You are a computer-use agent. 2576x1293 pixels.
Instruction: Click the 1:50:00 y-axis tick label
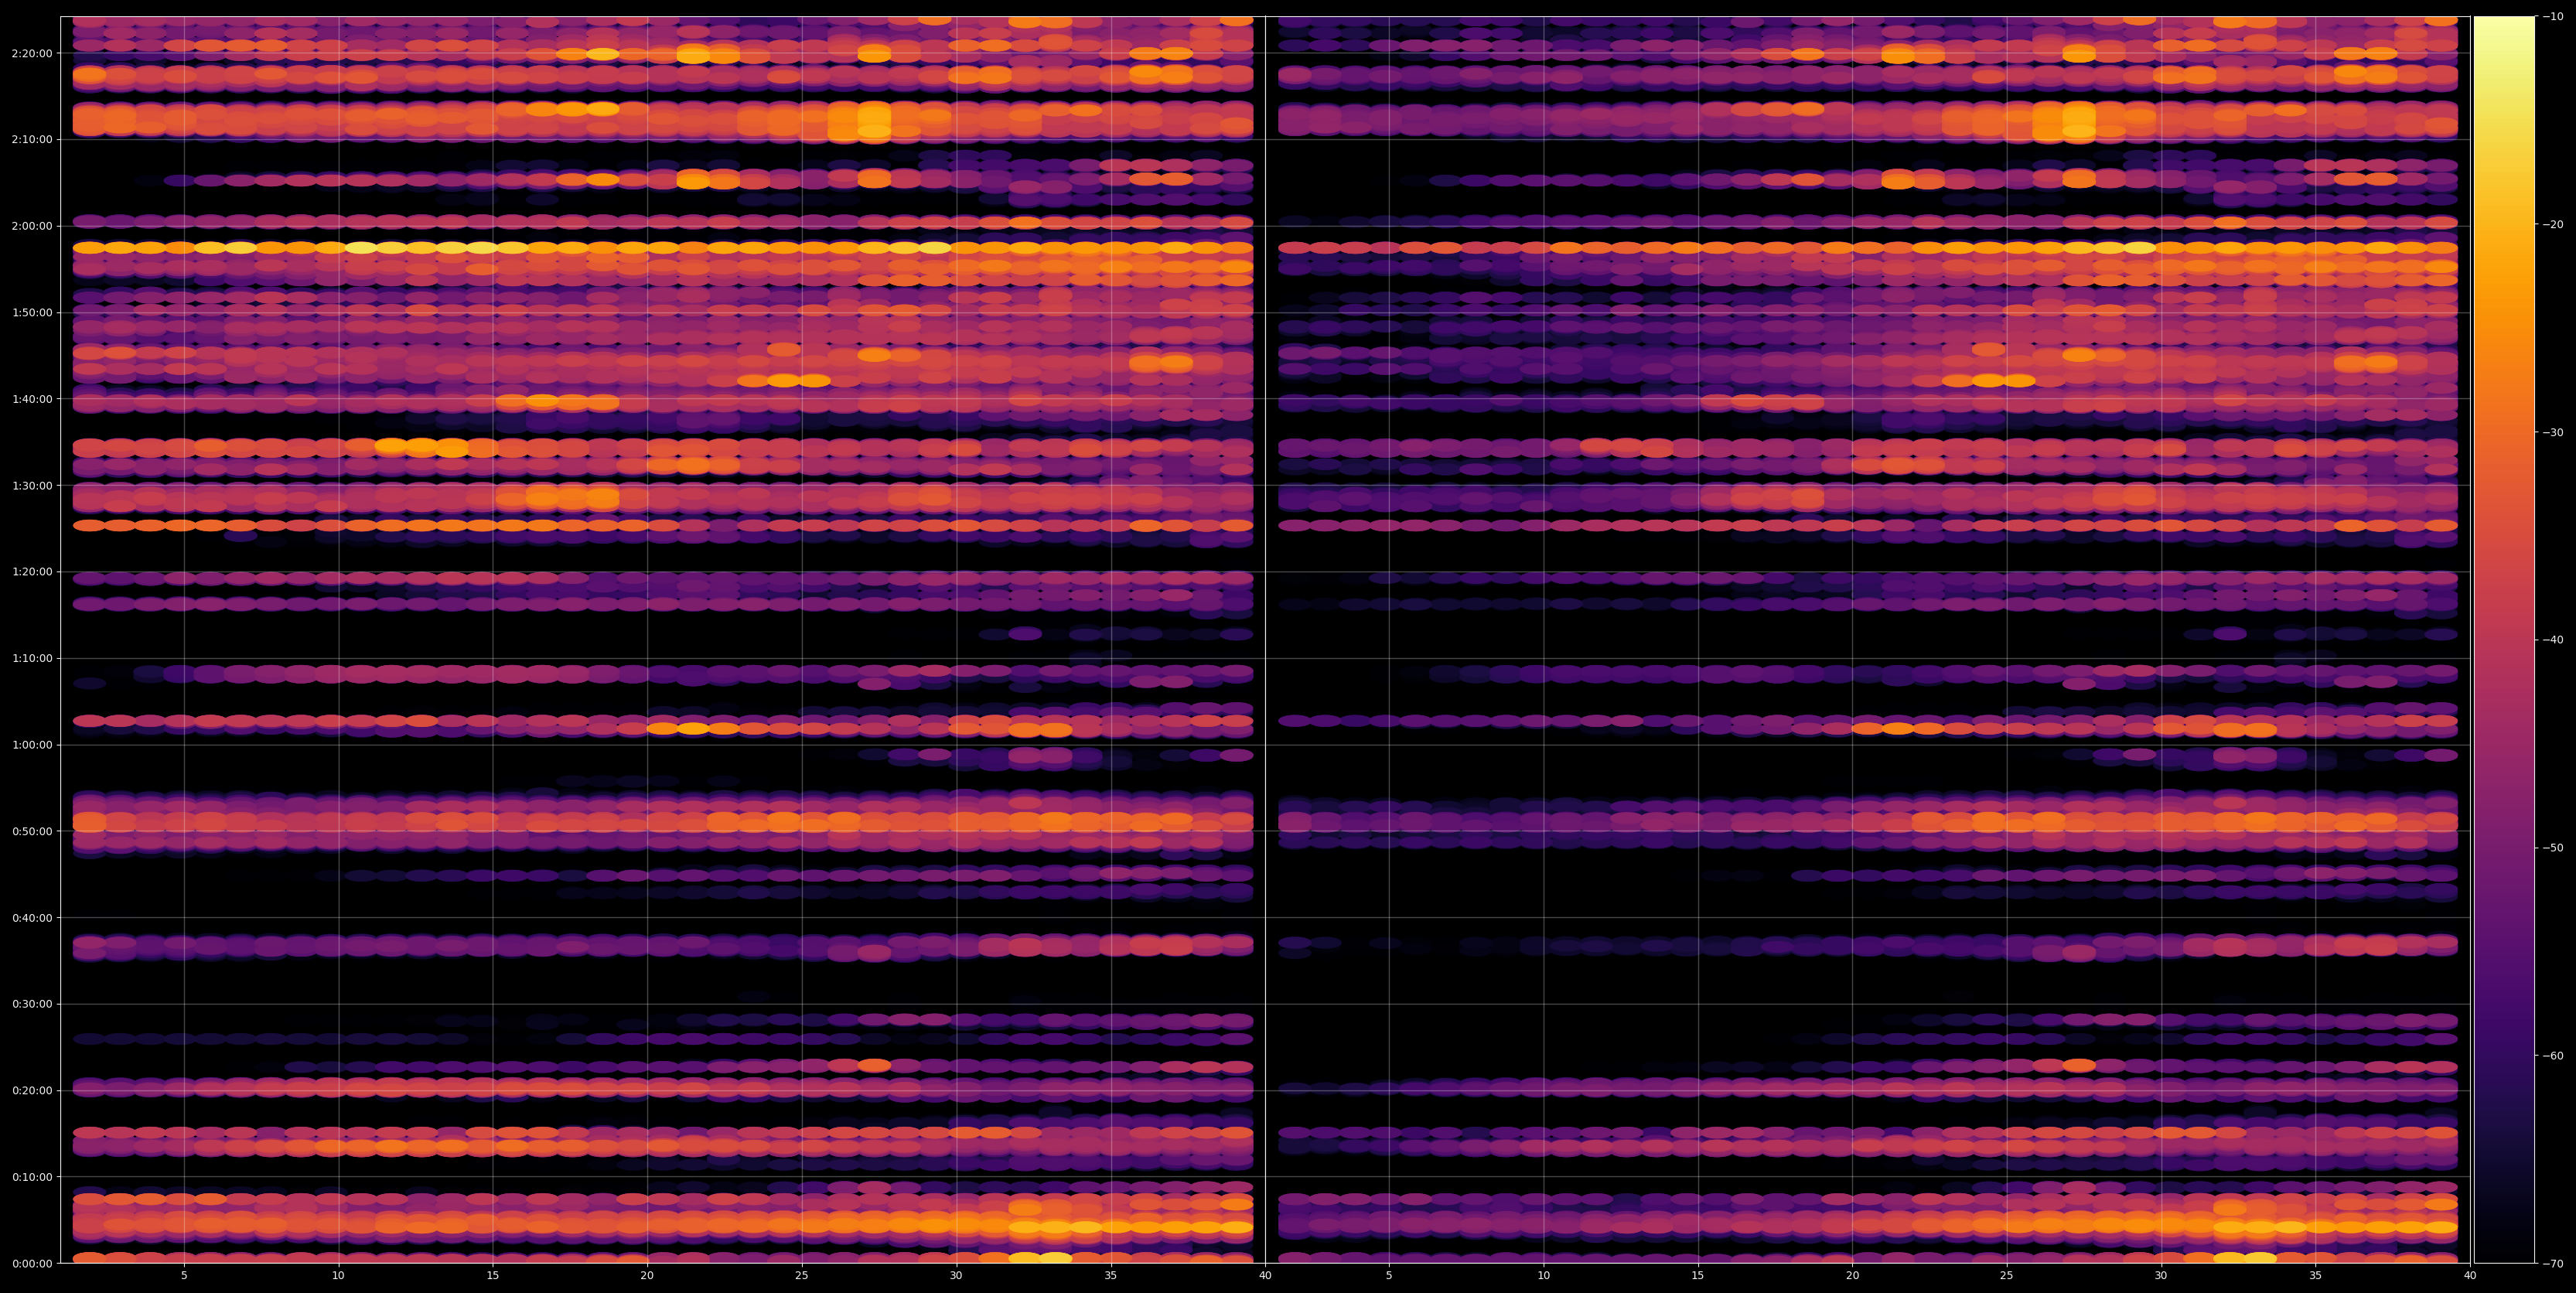32,312
